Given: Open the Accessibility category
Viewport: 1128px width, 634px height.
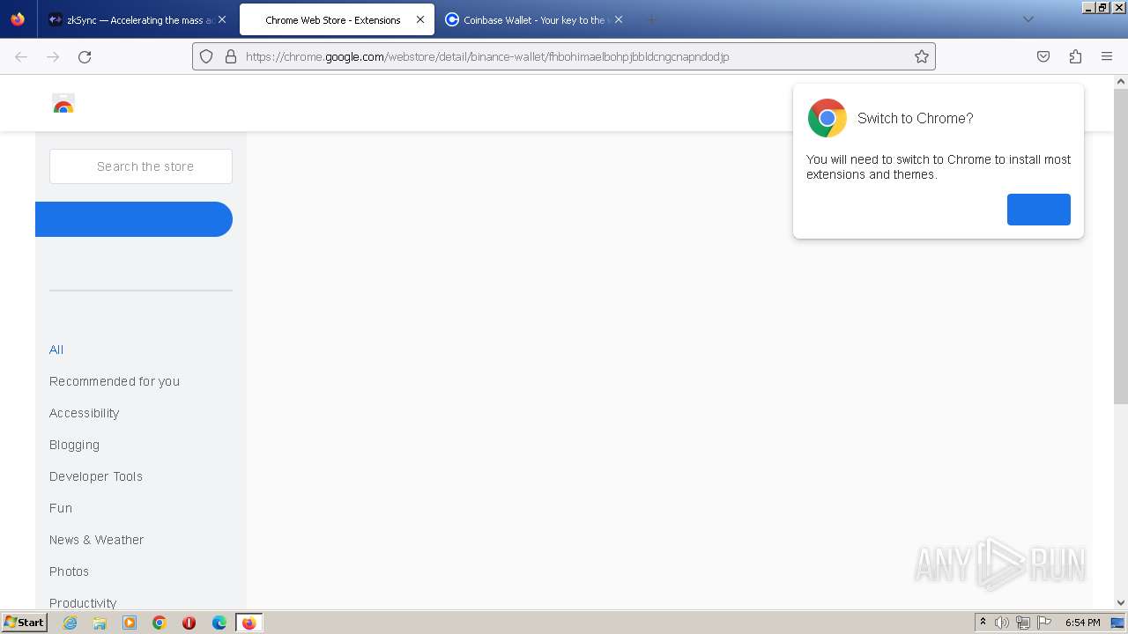Looking at the screenshot, I should point(84,413).
